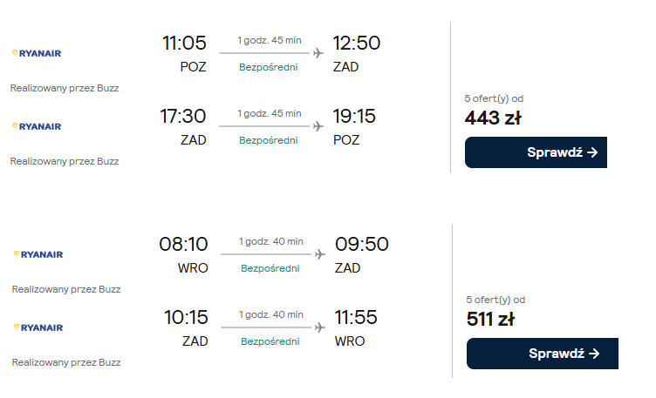The width and height of the screenshot is (656, 398).
Task: Click Ryanair logo on ZAD to POZ flight
Action: tap(36, 126)
